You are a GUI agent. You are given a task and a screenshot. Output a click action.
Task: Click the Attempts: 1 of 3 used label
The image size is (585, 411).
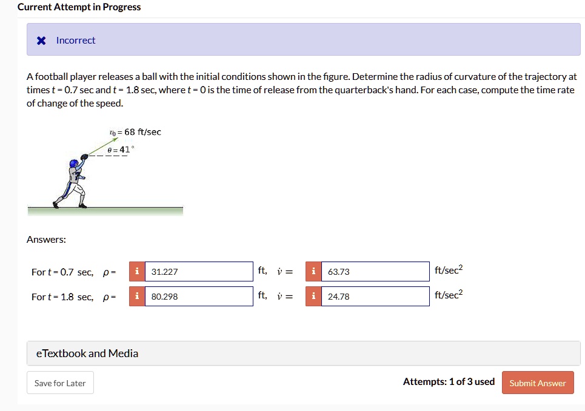(x=449, y=381)
